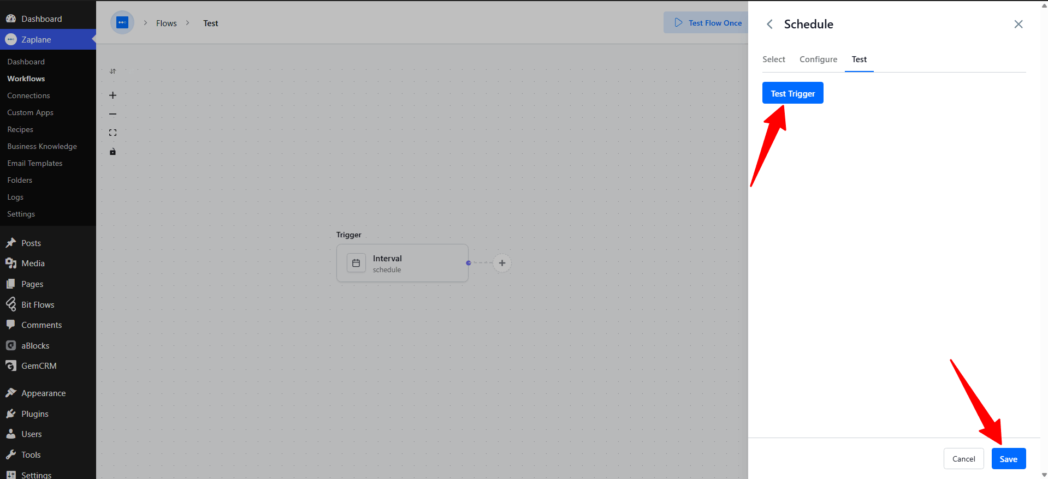Lock the canvas with the padlock icon

click(113, 152)
